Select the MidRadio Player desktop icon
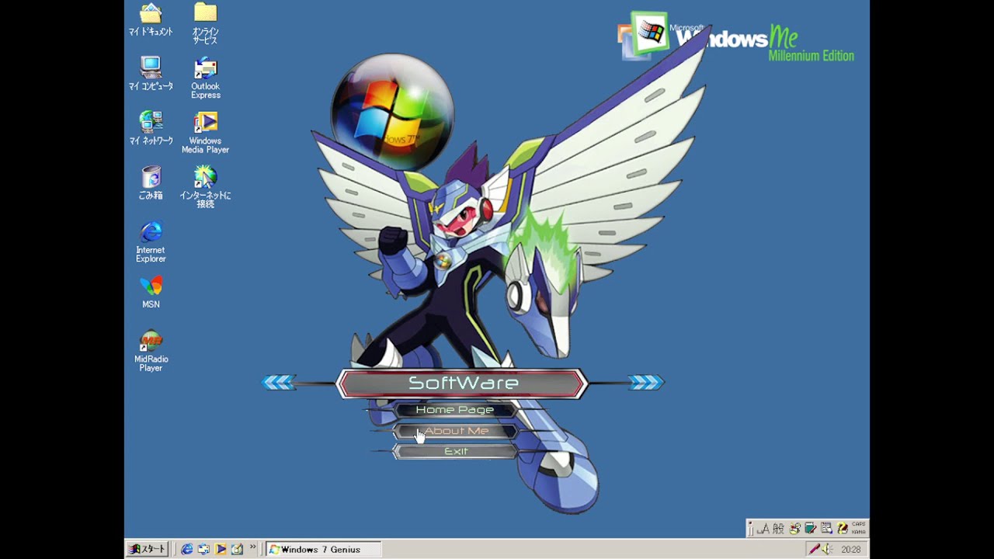Screen dimensions: 994x559 coord(151,351)
